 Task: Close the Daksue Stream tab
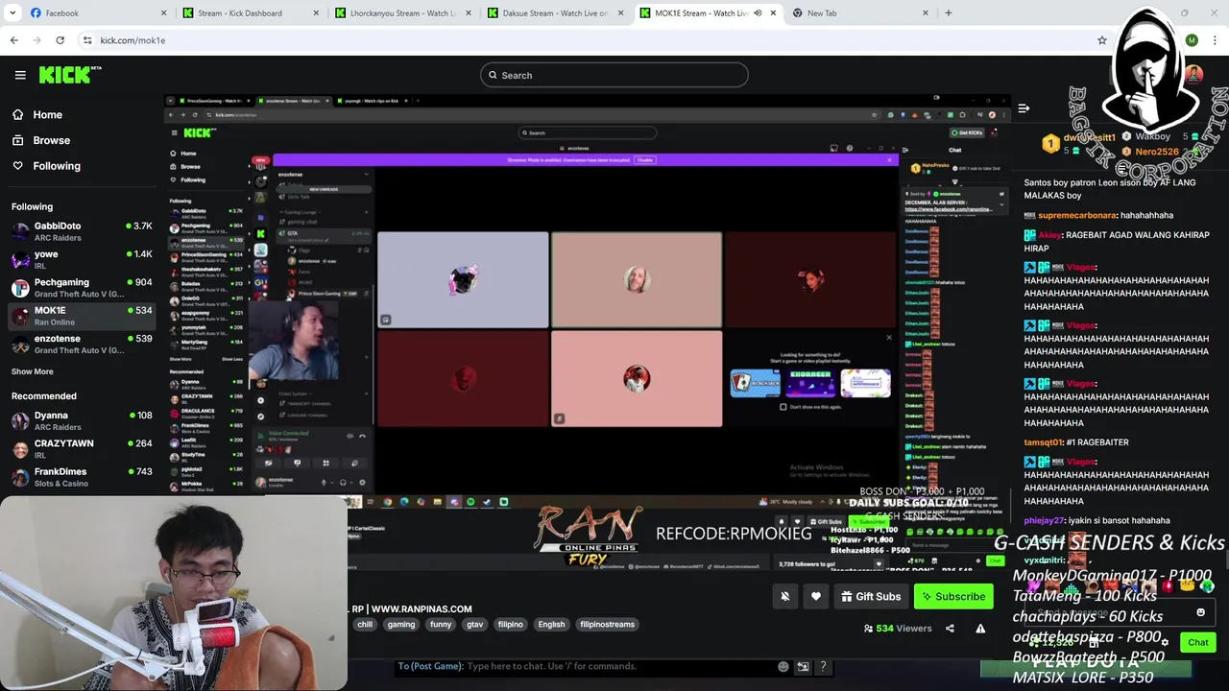pyautogui.click(x=620, y=13)
